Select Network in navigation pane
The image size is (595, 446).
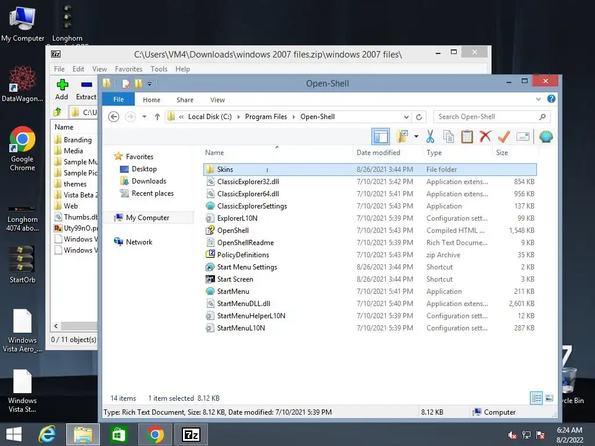(x=139, y=242)
